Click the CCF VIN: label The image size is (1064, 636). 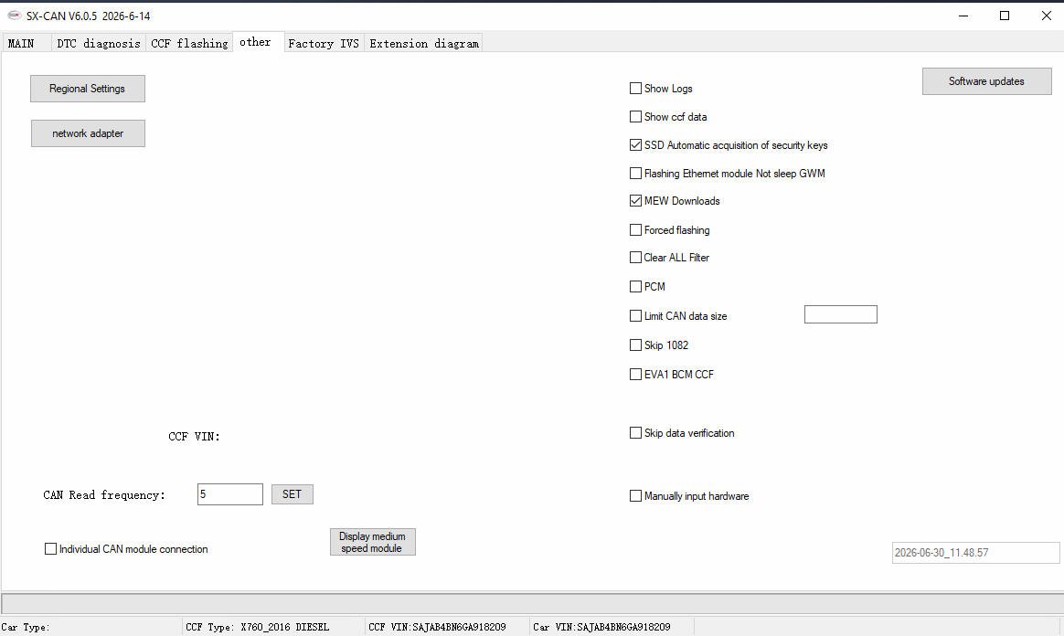[x=194, y=437]
